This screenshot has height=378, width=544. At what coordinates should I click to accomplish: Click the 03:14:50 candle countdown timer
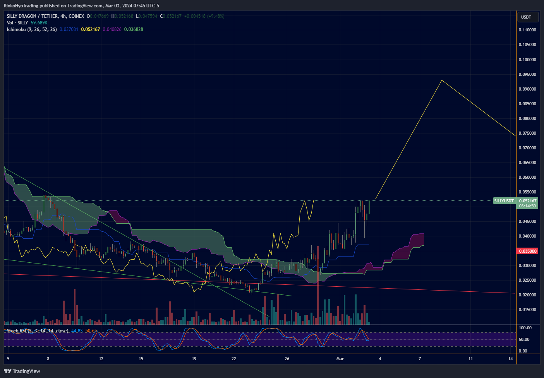pos(528,206)
